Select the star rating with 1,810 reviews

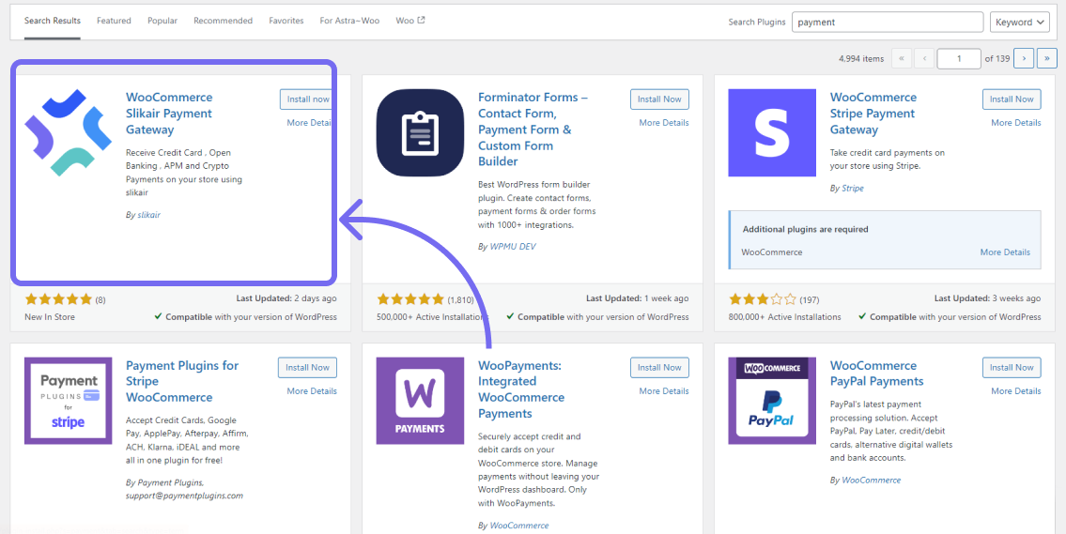pyautogui.click(x=410, y=299)
